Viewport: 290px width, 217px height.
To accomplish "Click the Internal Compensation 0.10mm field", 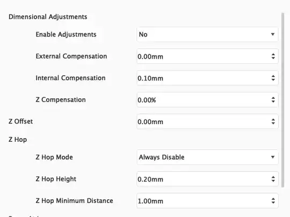I will (x=207, y=78).
